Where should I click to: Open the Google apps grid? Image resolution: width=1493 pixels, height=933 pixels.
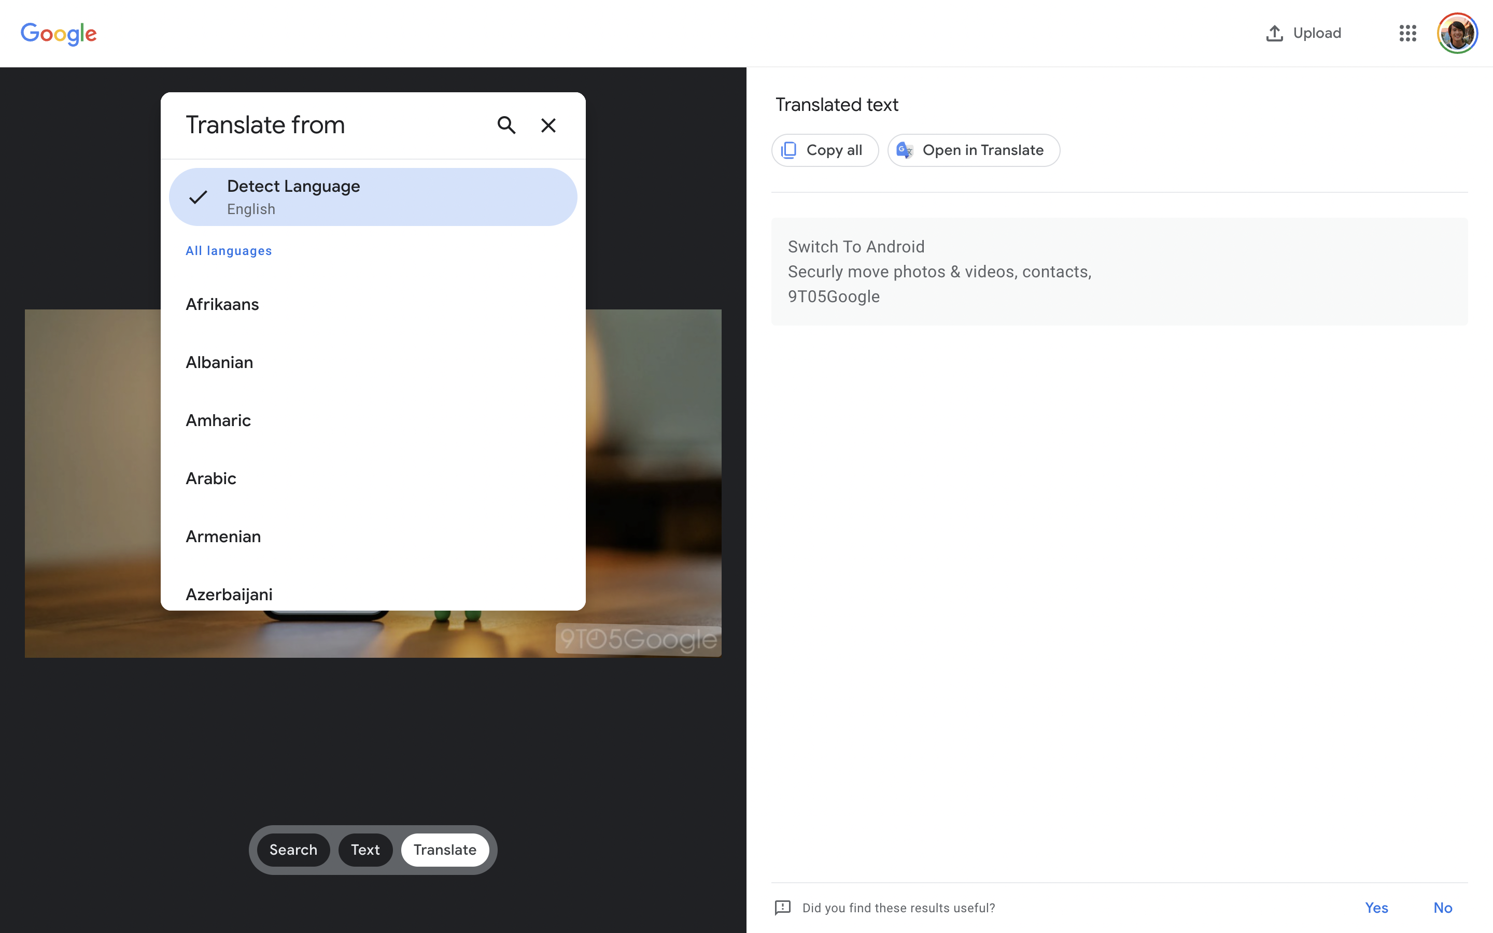click(1407, 33)
